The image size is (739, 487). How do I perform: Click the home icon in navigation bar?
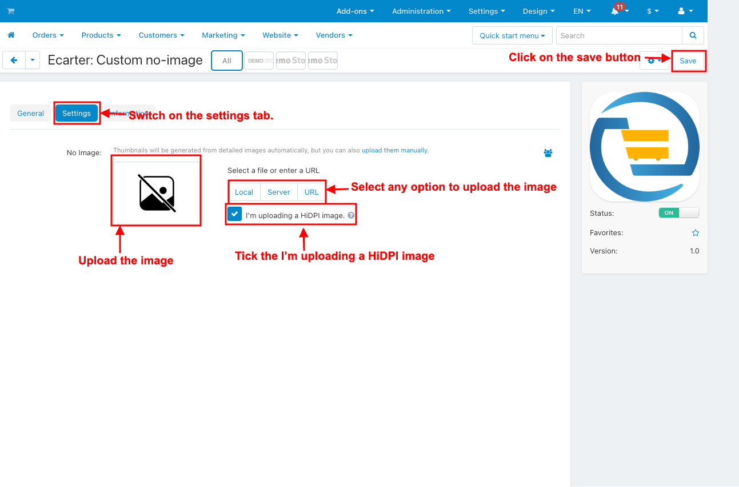pyautogui.click(x=11, y=35)
